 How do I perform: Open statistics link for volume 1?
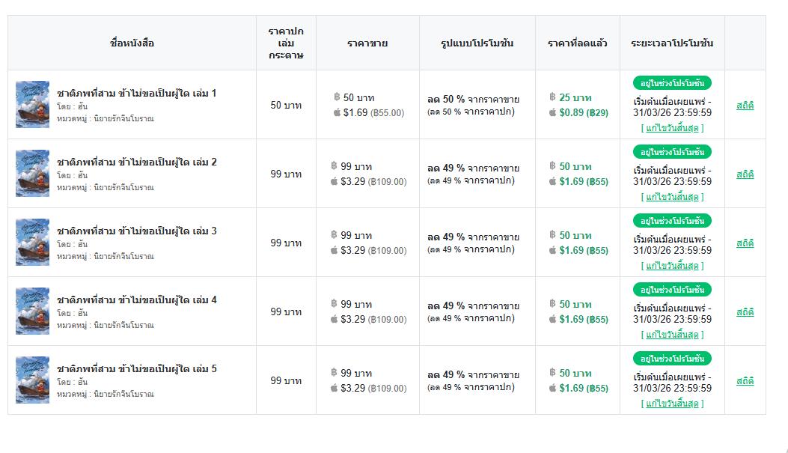pyautogui.click(x=745, y=105)
